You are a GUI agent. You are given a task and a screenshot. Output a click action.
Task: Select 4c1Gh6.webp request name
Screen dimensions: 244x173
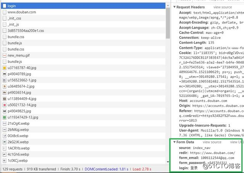point(18,154)
